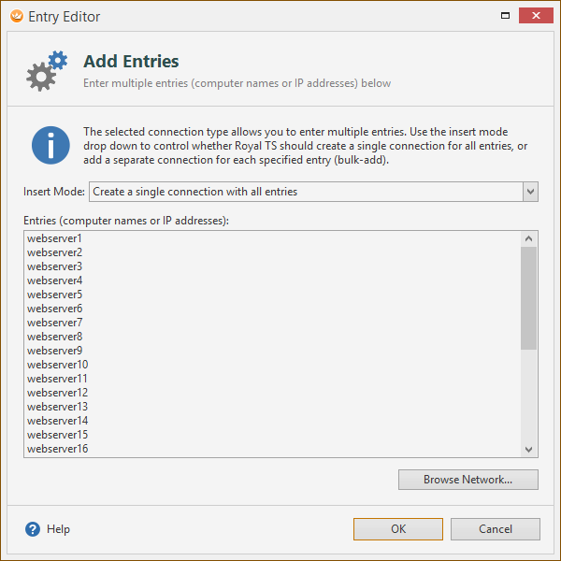Click the Browse Network button
Image resolution: width=561 pixels, height=561 pixels.
pos(468,480)
